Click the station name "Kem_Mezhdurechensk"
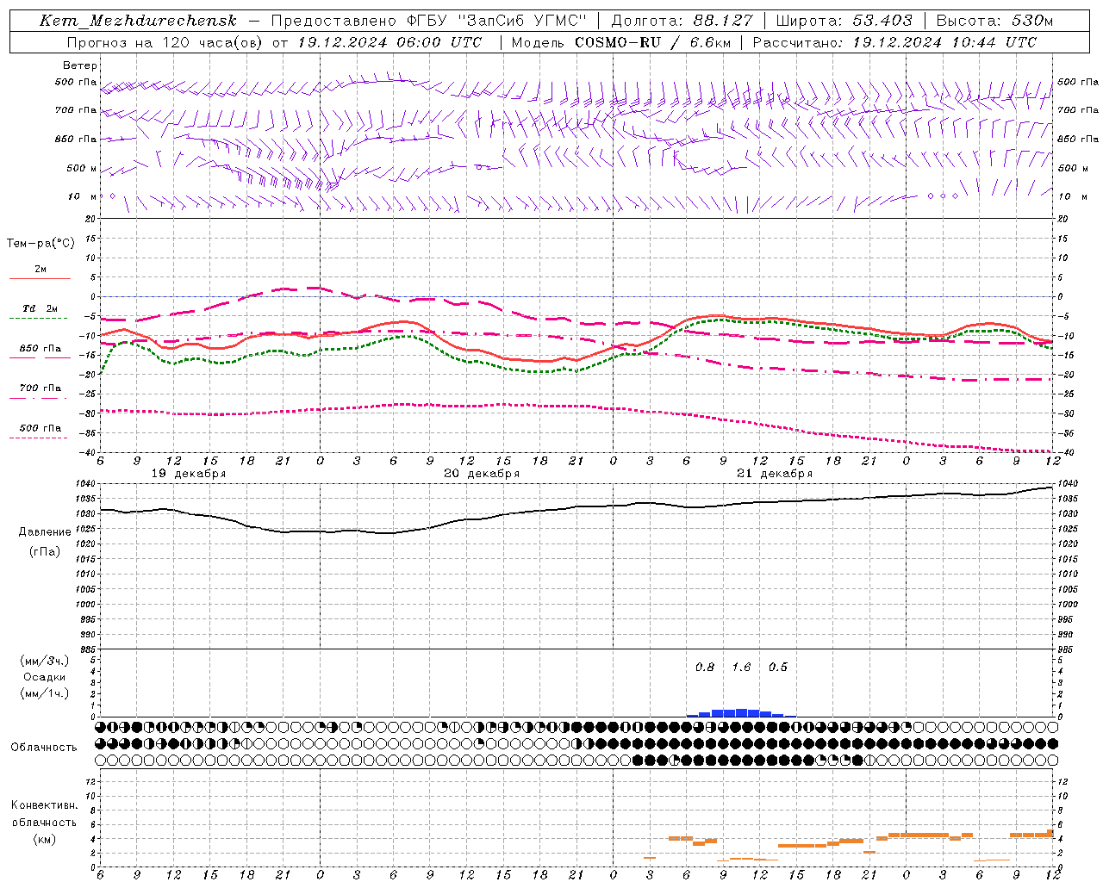This screenshot has width=1103, height=882. tap(138, 21)
